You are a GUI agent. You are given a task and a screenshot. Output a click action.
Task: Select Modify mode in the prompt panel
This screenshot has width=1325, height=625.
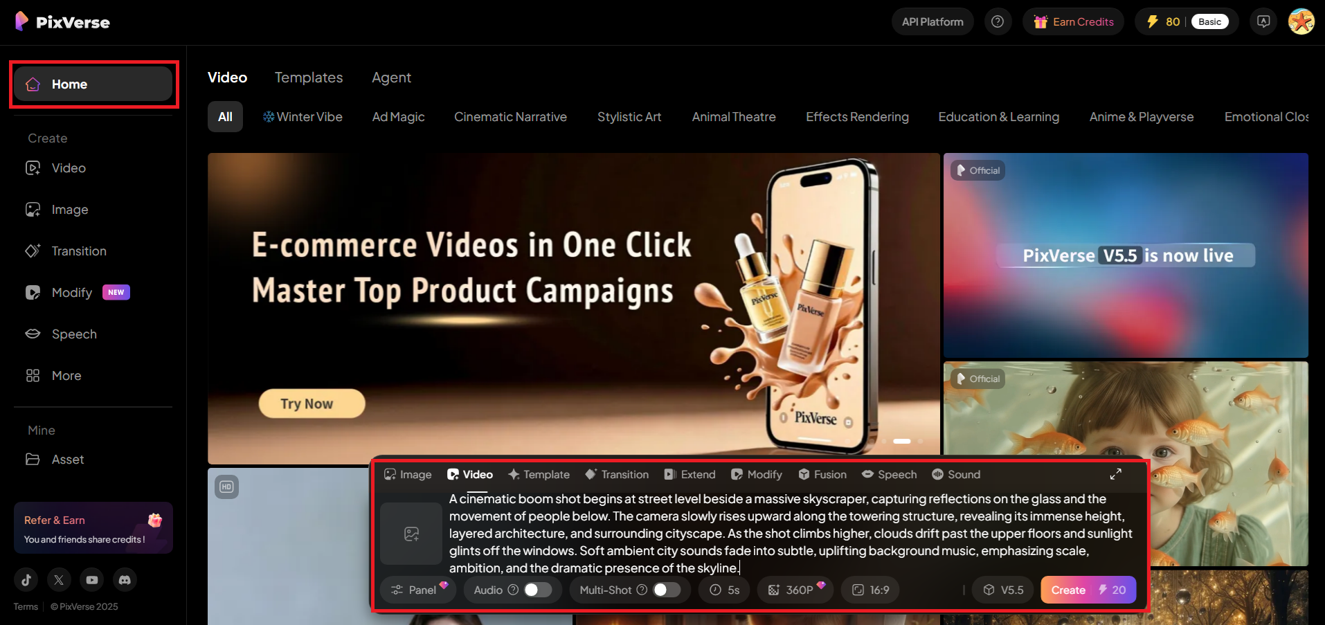(757, 474)
